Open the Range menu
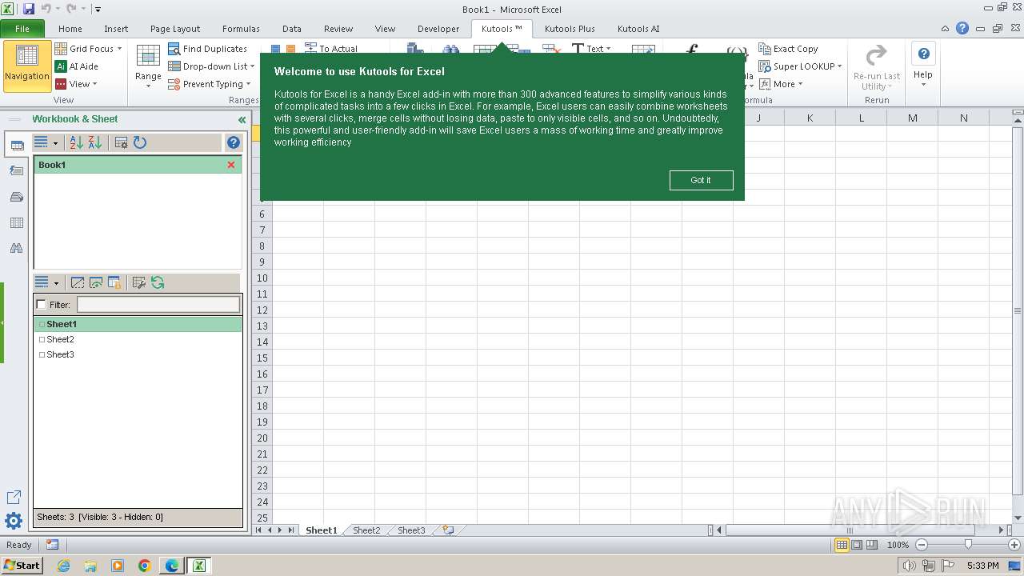1024x576 pixels. (x=148, y=66)
